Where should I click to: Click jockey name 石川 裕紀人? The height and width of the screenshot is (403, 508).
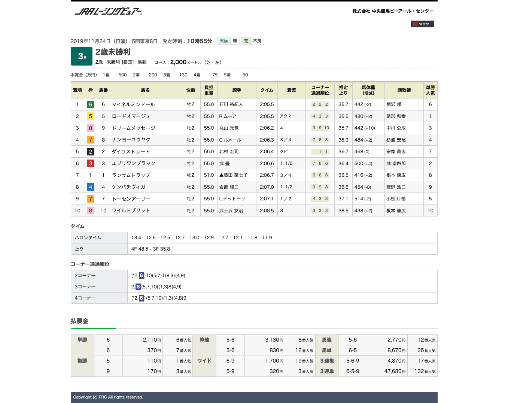(x=231, y=104)
